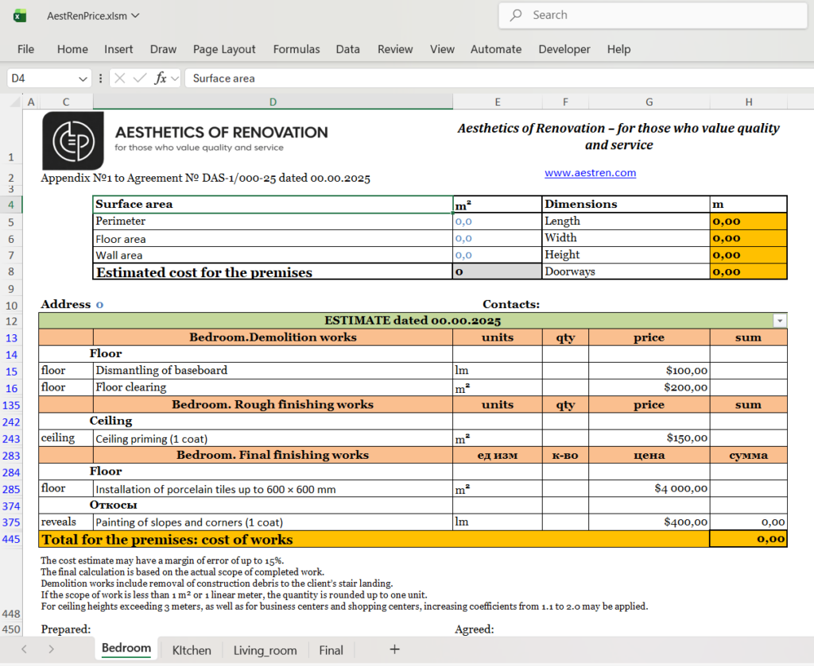Add a new sheet with plus icon
The image size is (814, 666).
tap(394, 649)
